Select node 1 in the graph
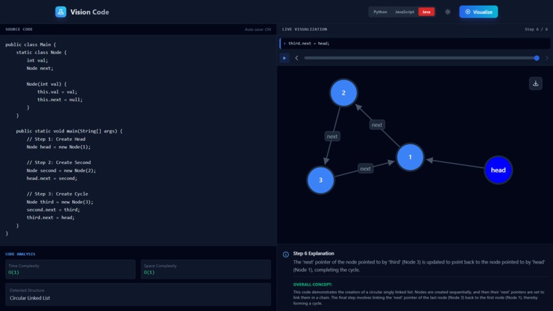This screenshot has height=311, width=553. (410, 157)
